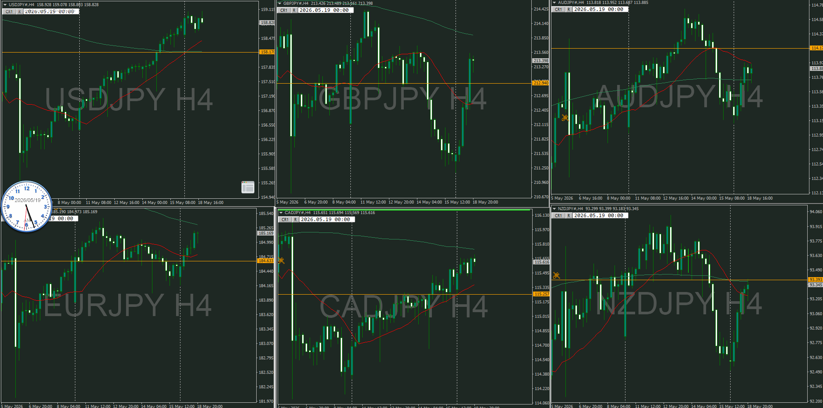Click the analog clock widget showing 2026/05/19

(x=27, y=206)
